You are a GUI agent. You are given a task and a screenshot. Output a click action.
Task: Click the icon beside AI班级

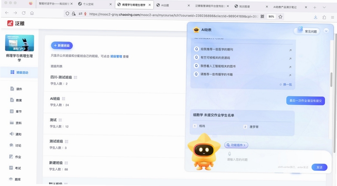[x=64, y=98]
